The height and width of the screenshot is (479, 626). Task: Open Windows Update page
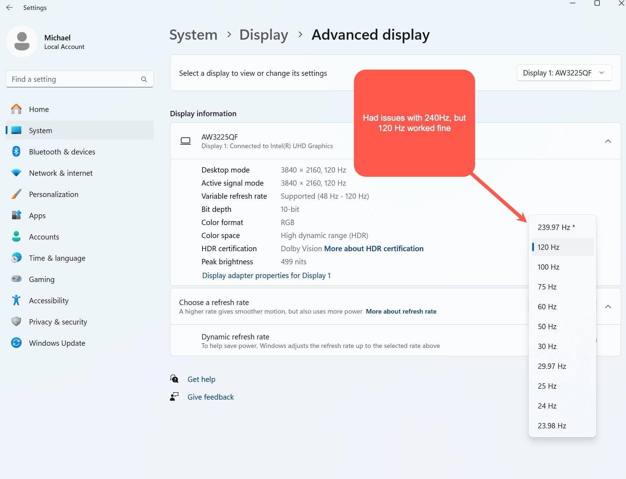(57, 343)
